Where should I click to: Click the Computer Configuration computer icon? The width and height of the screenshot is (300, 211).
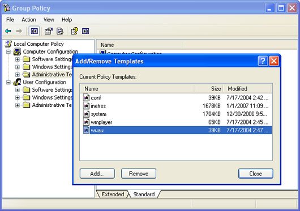tap(17, 51)
